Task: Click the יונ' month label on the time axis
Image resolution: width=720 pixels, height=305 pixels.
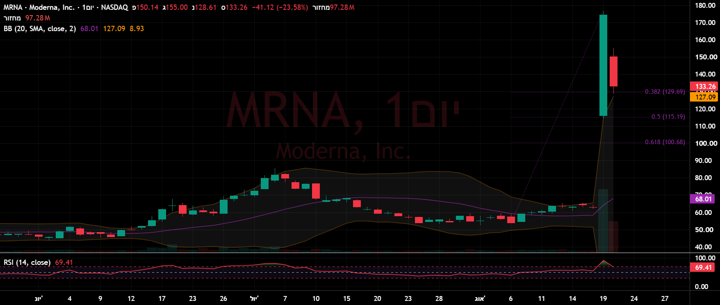Action: (x=39, y=298)
